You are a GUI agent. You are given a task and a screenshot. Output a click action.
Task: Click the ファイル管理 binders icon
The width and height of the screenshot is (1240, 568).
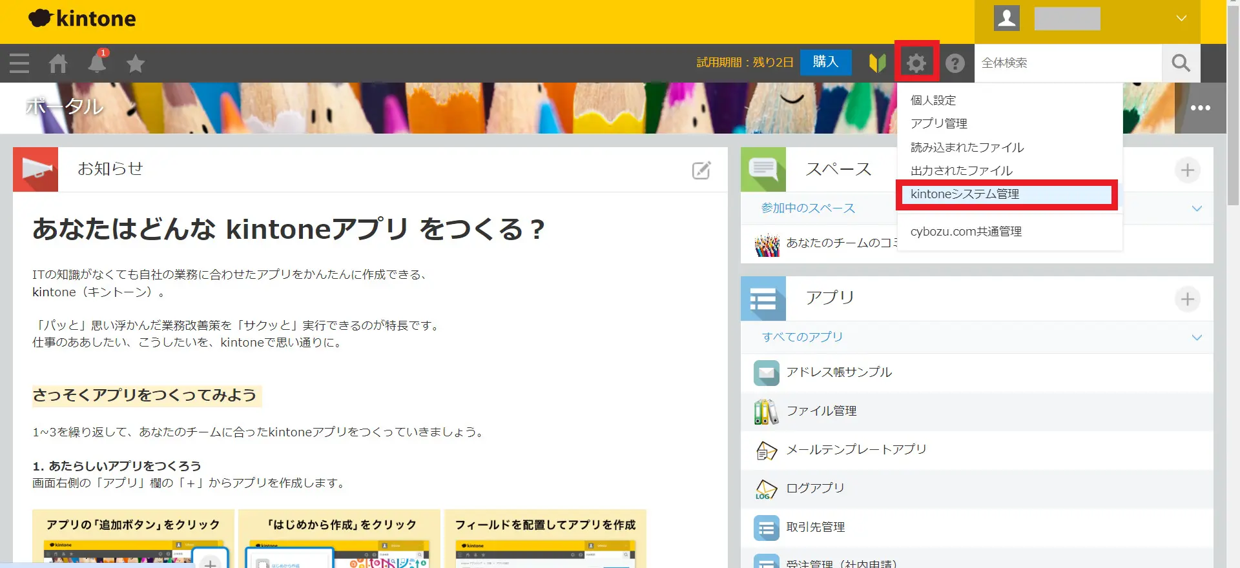point(766,411)
